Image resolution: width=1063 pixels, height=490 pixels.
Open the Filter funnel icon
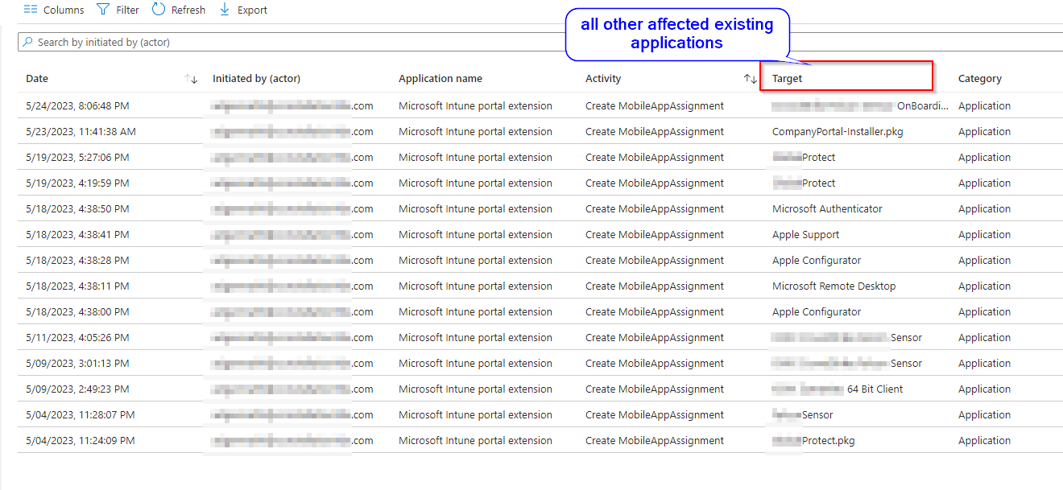coord(103,10)
